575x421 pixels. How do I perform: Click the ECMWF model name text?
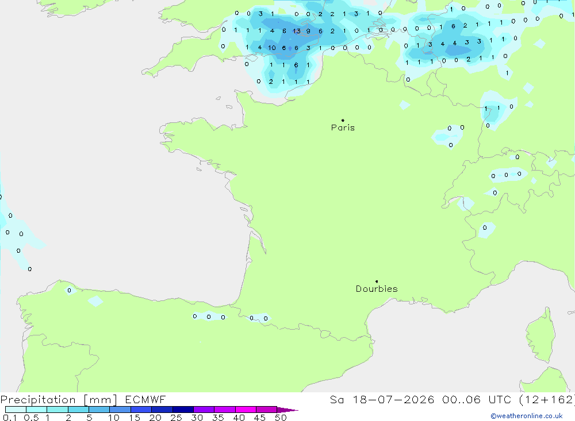(145, 399)
